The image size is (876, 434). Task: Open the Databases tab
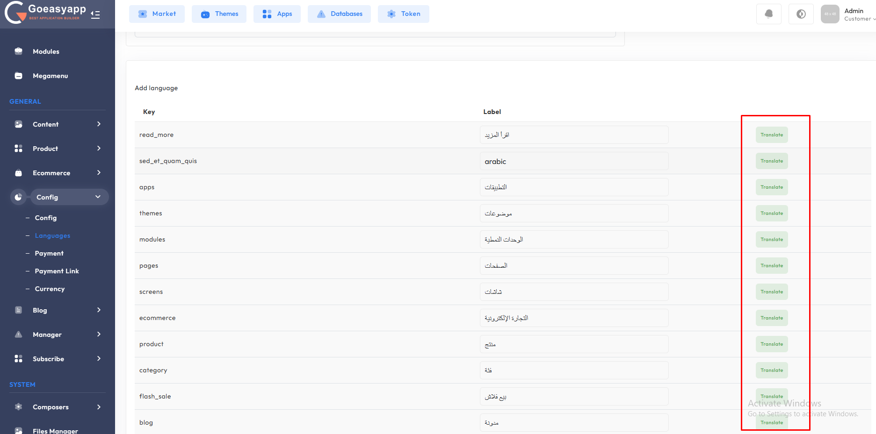coord(339,14)
